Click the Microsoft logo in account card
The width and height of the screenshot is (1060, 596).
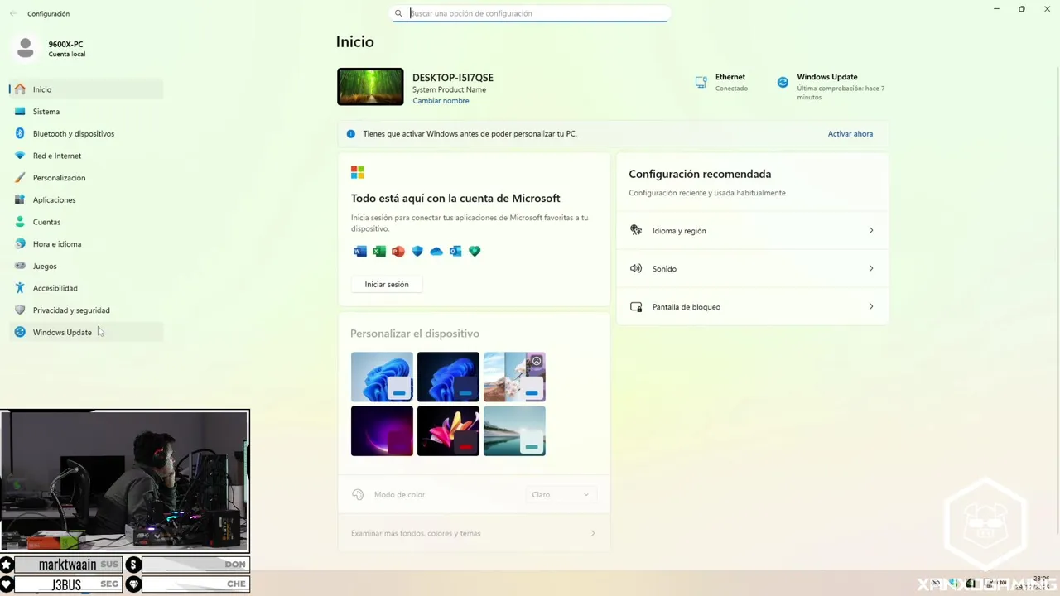coord(358,172)
